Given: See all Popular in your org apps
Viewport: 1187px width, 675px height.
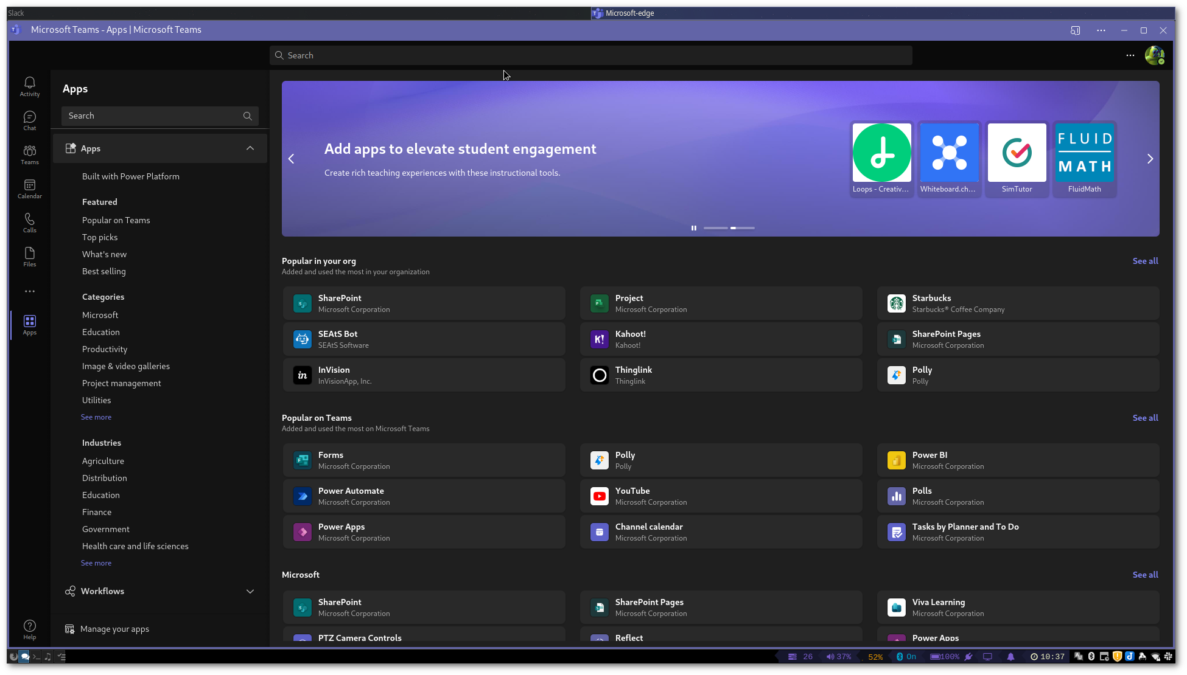Looking at the screenshot, I should point(1145,261).
